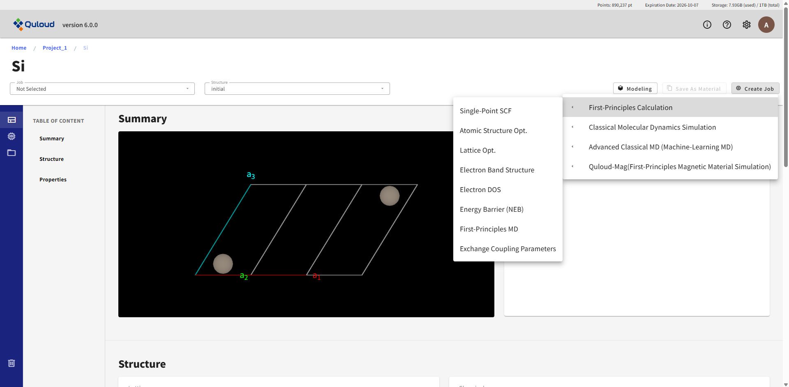Screen dimensions: 789x387
Task: Click the trash bin icon in sidebar
Action: point(12,363)
